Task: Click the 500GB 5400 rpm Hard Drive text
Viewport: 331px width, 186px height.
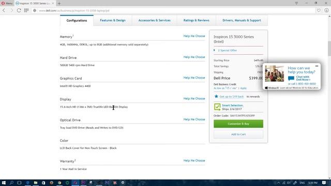Action: [77, 65]
